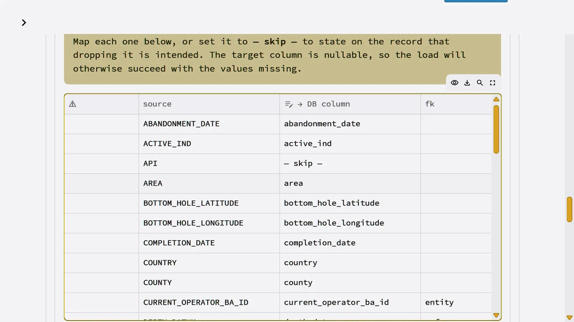Select the ACTIVE_IND source cell
The image size is (574, 322).
[209, 144]
